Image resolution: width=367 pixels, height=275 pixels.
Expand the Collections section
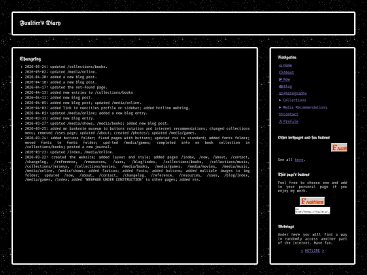click(292, 100)
